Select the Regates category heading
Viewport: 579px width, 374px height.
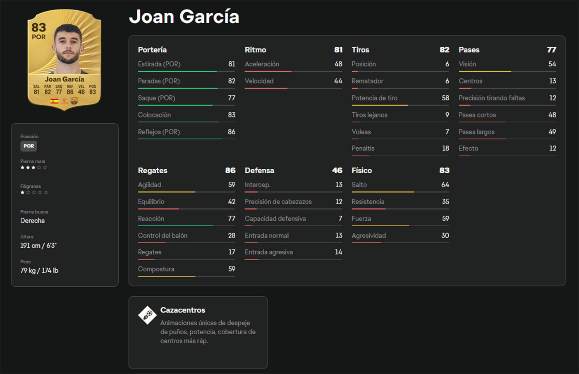(x=153, y=170)
